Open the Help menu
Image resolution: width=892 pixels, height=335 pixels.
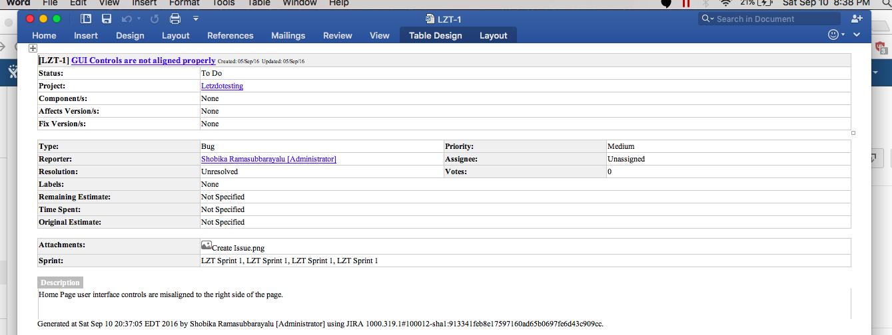coord(339,3)
